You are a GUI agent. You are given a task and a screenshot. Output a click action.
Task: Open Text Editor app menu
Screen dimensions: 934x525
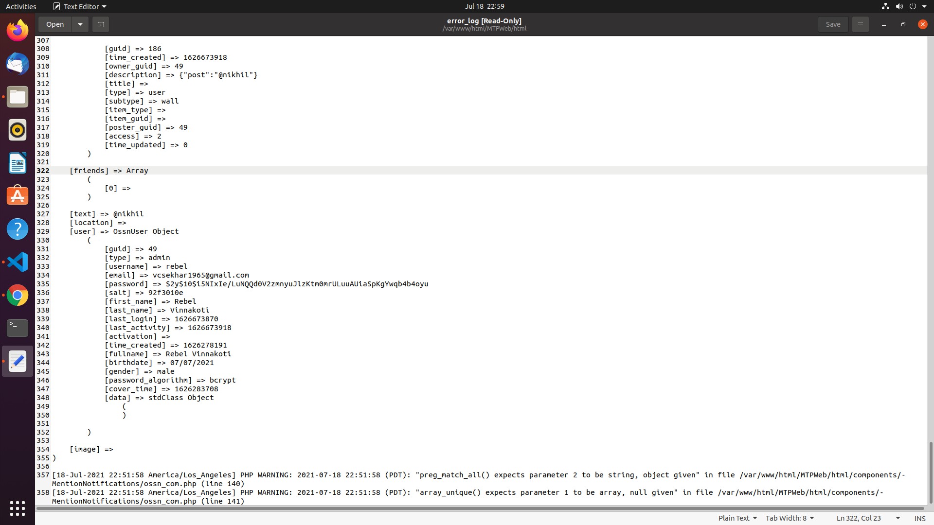80,6
